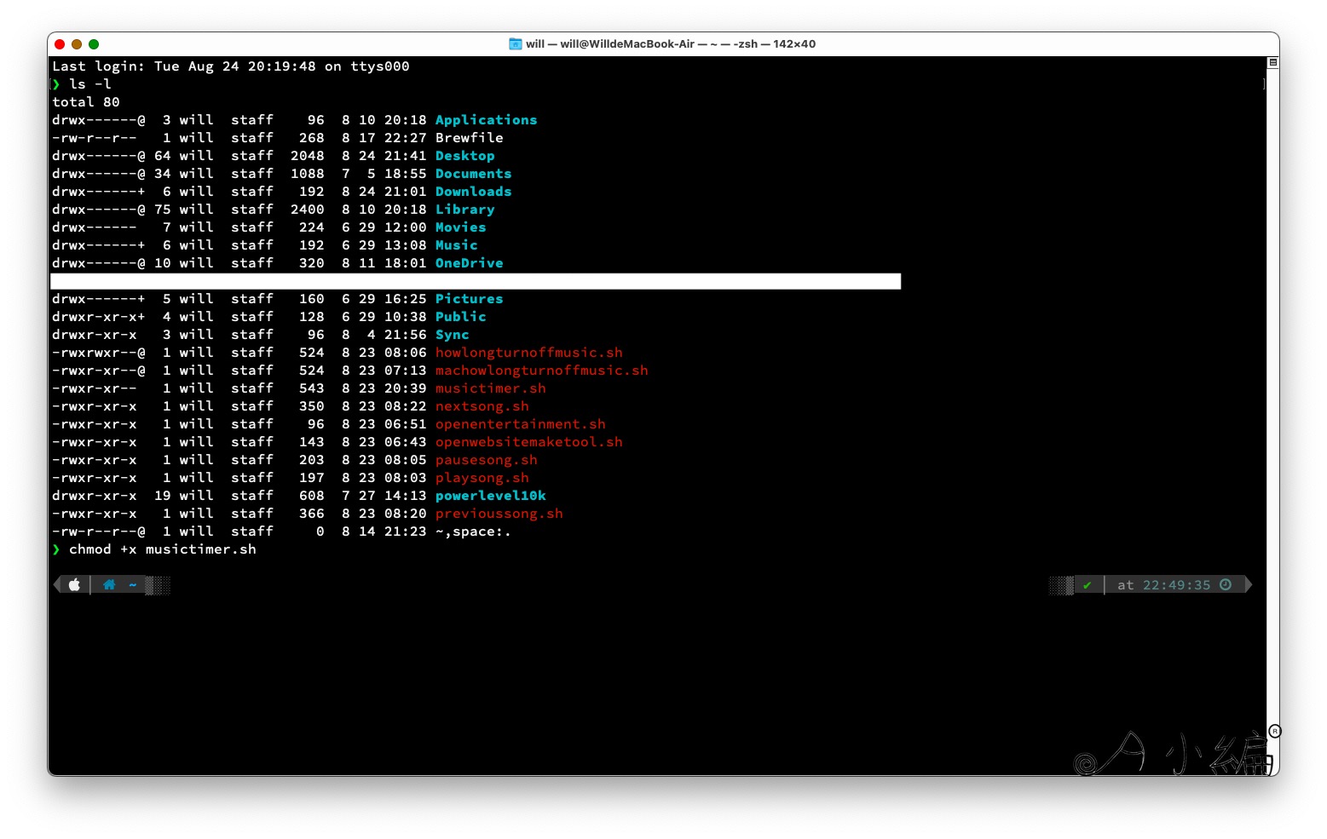Click permissions of the Brewfile row
Screen dimensions: 1327x839
point(94,138)
